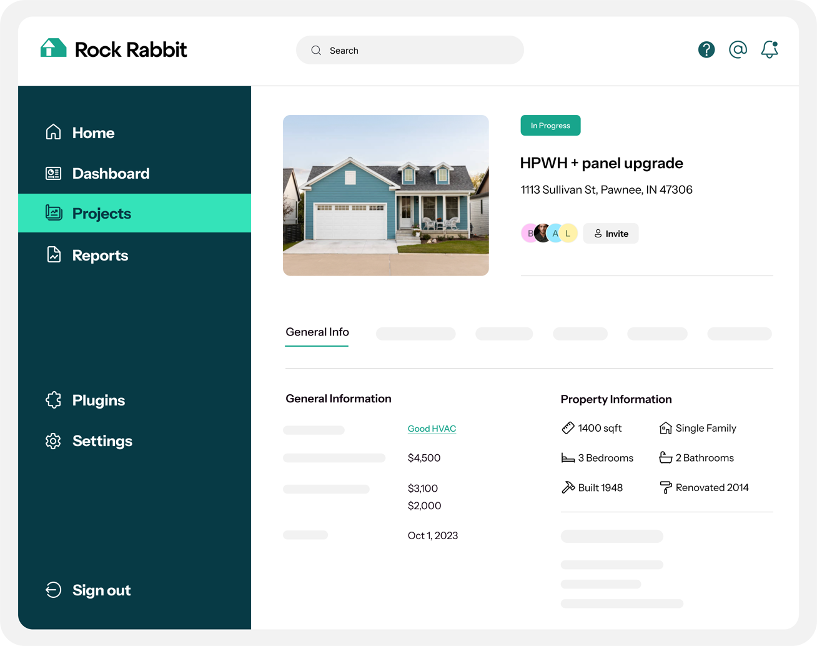Open the Good HVAC link

[x=432, y=429]
